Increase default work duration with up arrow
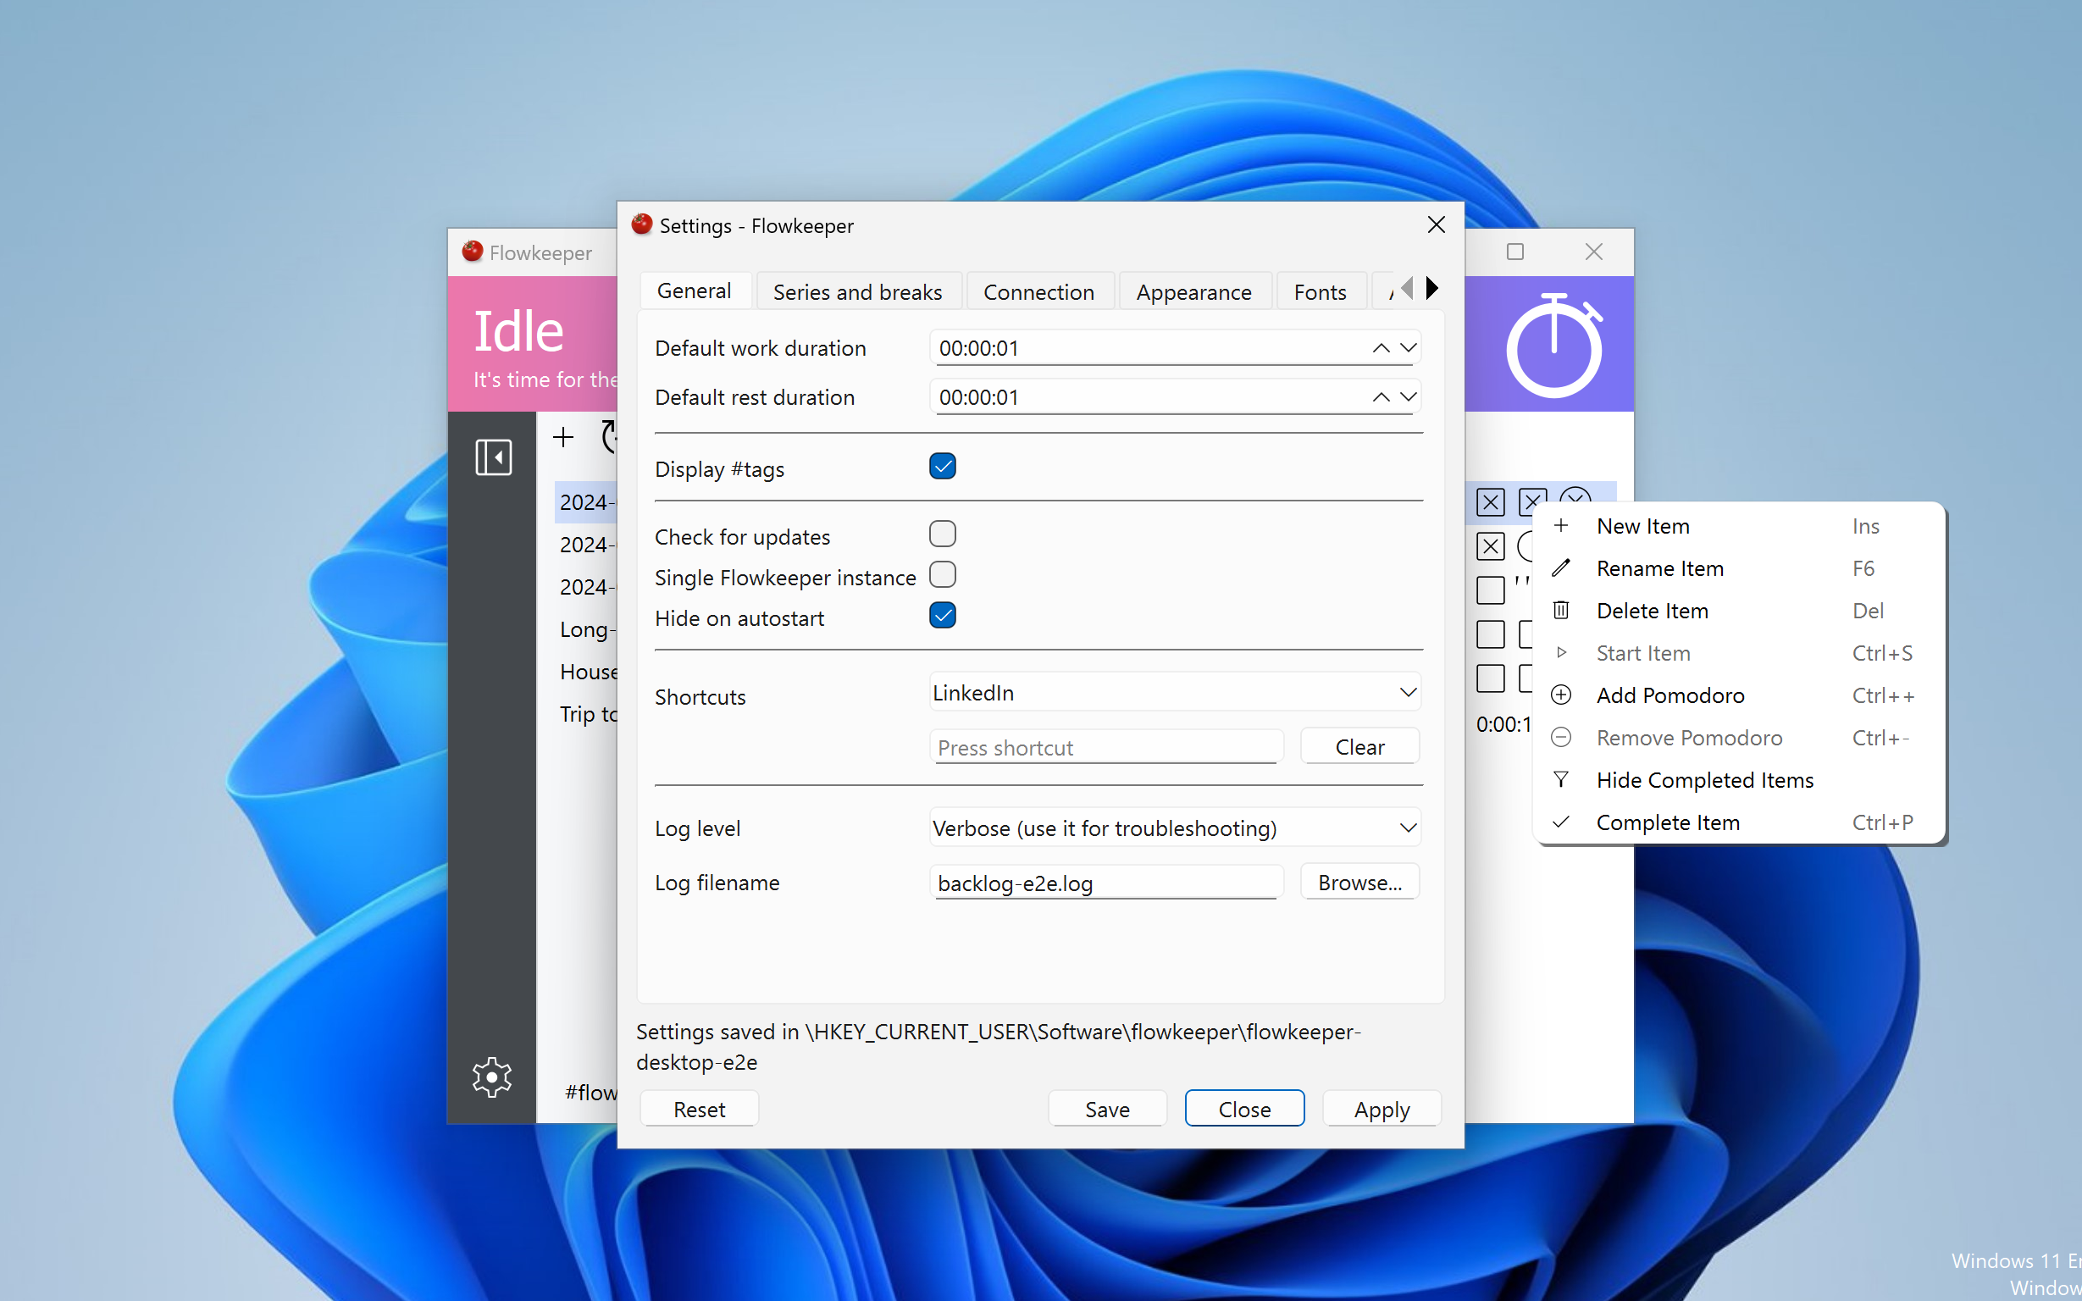Screen dimensions: 2082x1301 tap(1381, 348)
